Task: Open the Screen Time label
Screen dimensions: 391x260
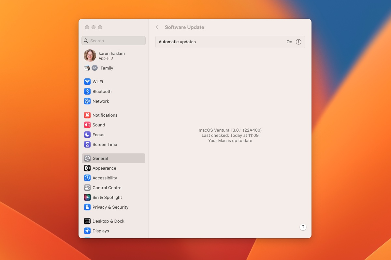Action: [x=105, y=144]
